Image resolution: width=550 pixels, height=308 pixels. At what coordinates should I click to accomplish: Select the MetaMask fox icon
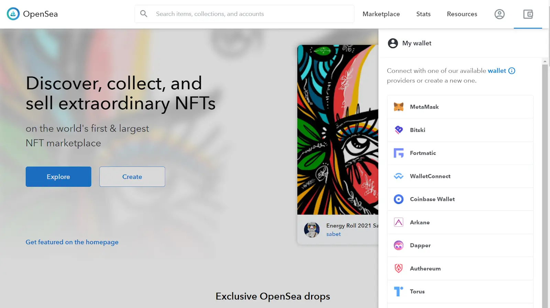coord(398,107)
